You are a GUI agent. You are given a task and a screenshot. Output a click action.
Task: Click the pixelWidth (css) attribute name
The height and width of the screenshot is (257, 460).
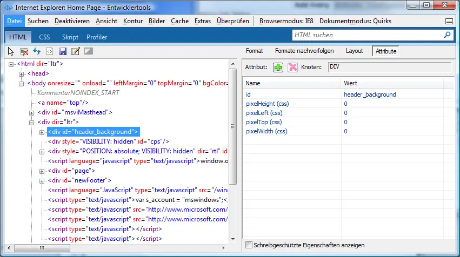[266, 131]
